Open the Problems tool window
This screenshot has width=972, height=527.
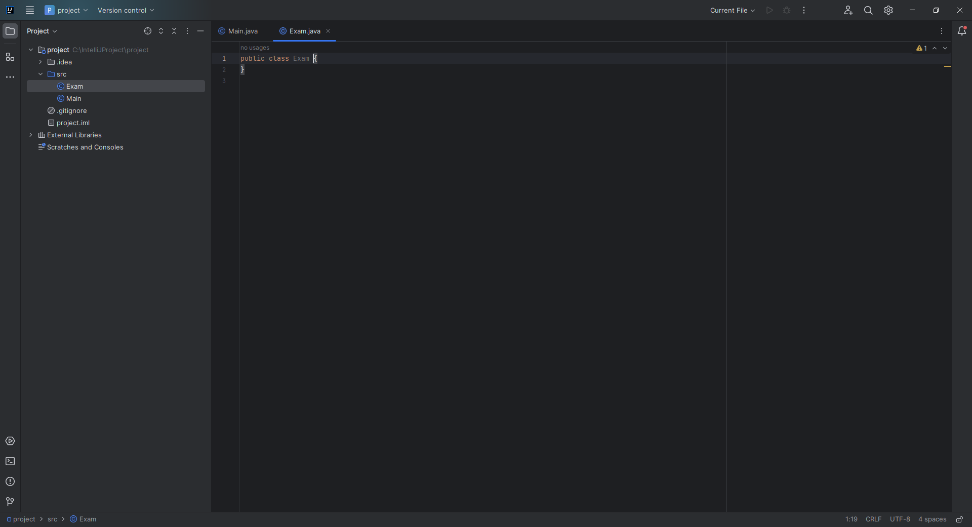(10, 482)
